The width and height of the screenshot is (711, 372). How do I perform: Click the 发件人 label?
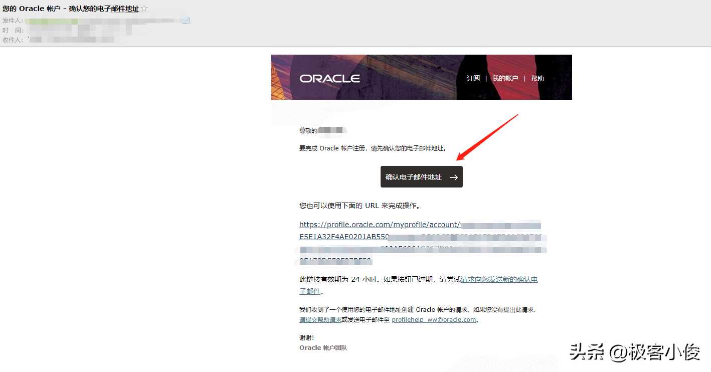point(12,21)
